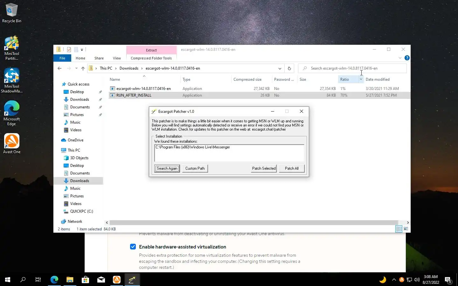This screenshot has width=458, height=286.
Task: Open the File menu tab
Action: pyautogui.click(x=62, y=58)
